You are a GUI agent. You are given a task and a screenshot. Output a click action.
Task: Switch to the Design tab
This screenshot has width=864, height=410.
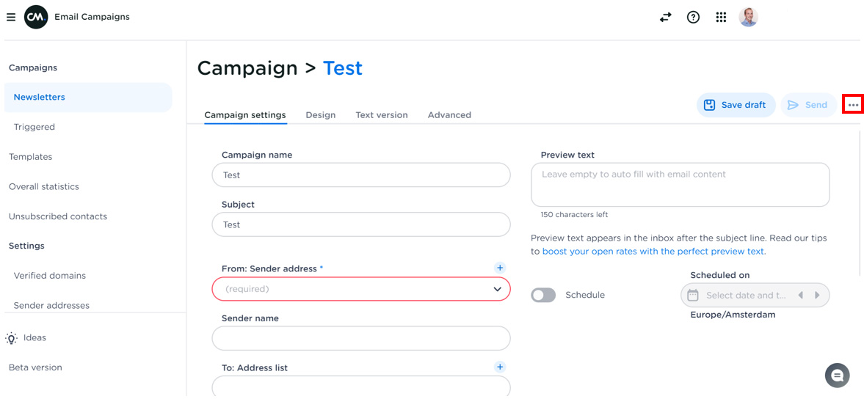coord(321,115)
